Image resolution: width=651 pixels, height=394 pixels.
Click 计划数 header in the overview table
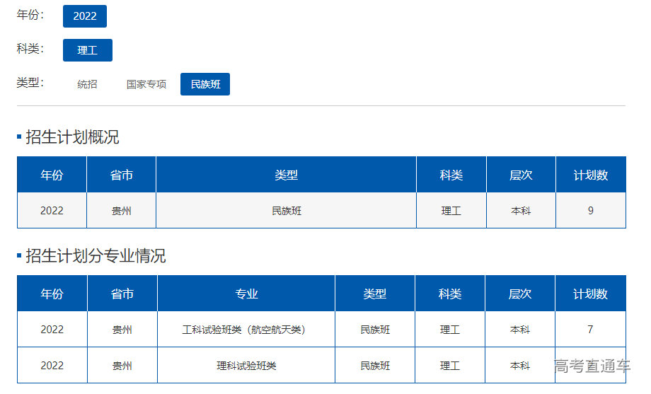[x=591, y=175]
